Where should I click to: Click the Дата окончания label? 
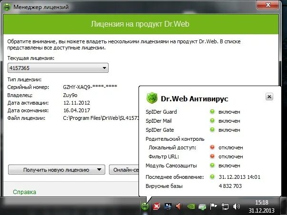click(28, 110)
